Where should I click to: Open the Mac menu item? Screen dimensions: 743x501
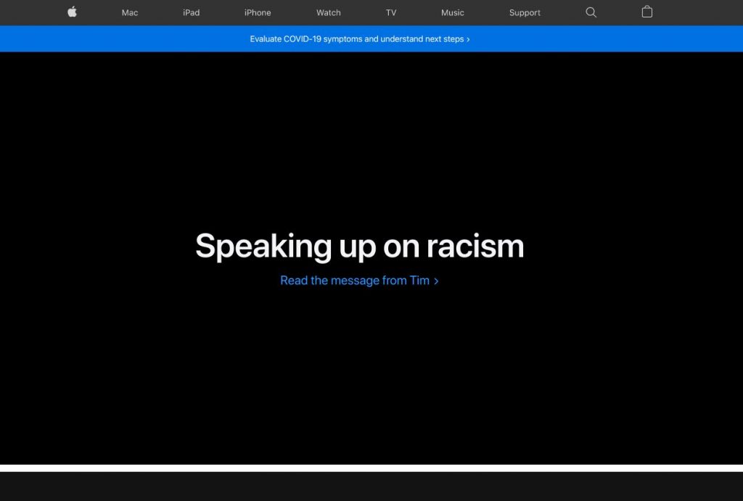[x=130, y=12]
